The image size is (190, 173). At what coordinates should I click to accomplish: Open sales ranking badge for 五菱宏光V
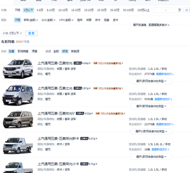click(110, 113)
